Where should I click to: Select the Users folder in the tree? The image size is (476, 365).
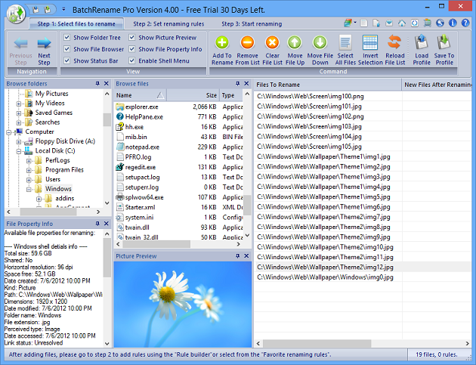point(53,179)
